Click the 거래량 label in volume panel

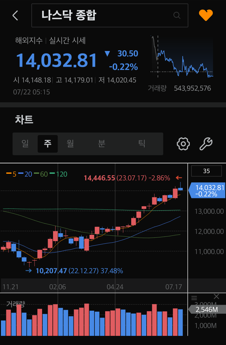(16, 304)
